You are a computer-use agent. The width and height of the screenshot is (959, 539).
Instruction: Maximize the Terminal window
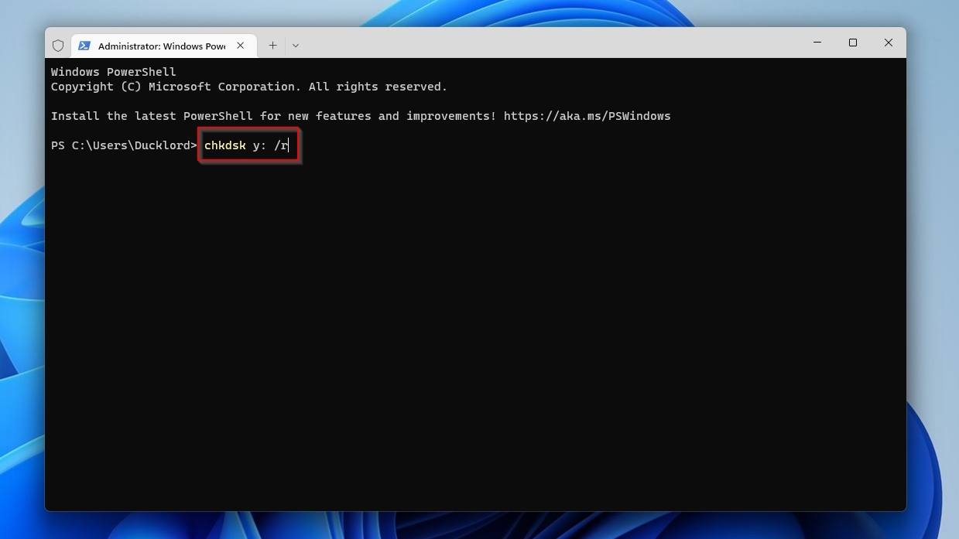[x=853, y=43]
